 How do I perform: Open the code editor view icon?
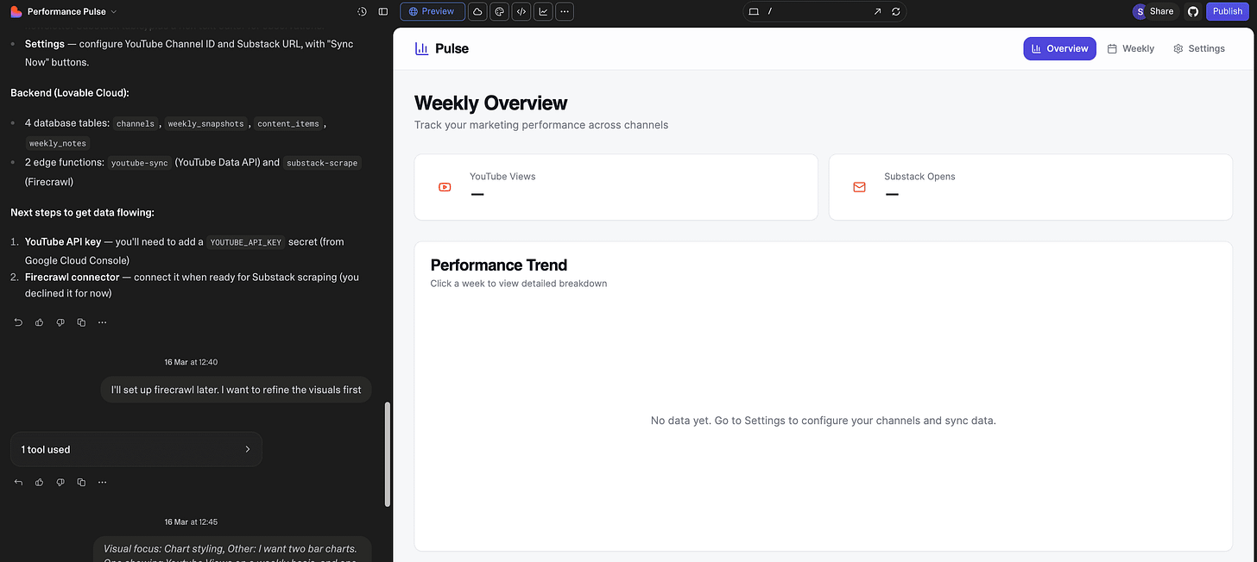click(x=521, y=11)
